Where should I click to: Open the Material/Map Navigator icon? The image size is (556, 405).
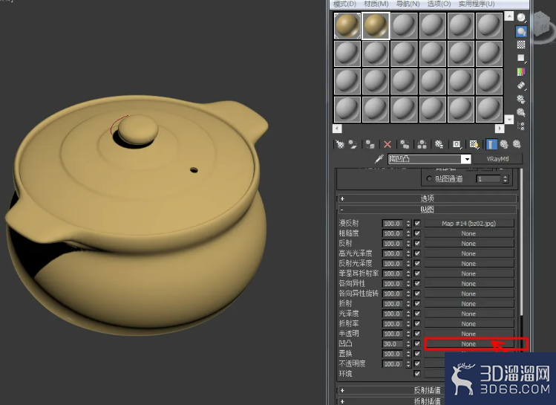[521, 126]
